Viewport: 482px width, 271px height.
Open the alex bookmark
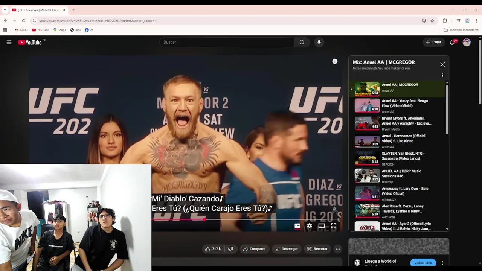(75, 30)
